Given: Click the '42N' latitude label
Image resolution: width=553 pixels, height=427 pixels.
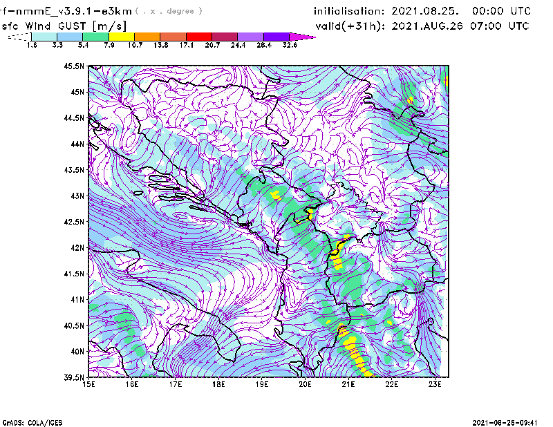Looking at the screenshot, I should point(77,248).
